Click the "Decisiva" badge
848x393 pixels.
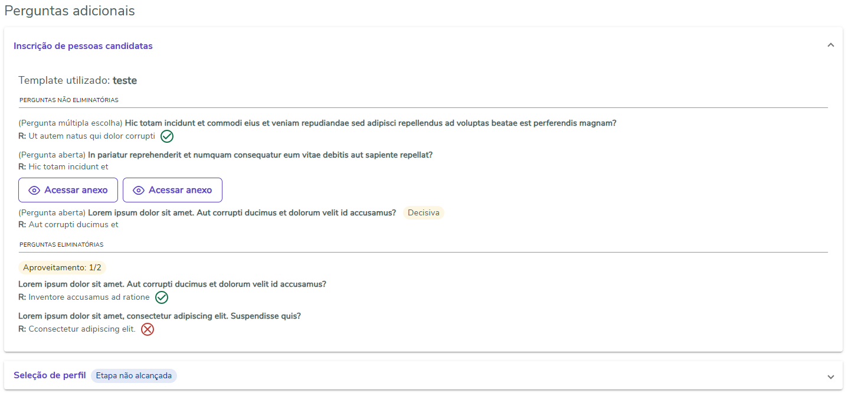[x=423, y=213]
